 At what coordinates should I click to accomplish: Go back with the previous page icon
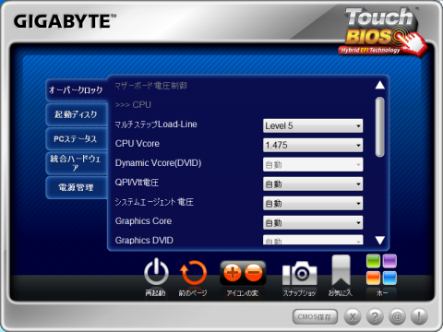tap(193, 273)
